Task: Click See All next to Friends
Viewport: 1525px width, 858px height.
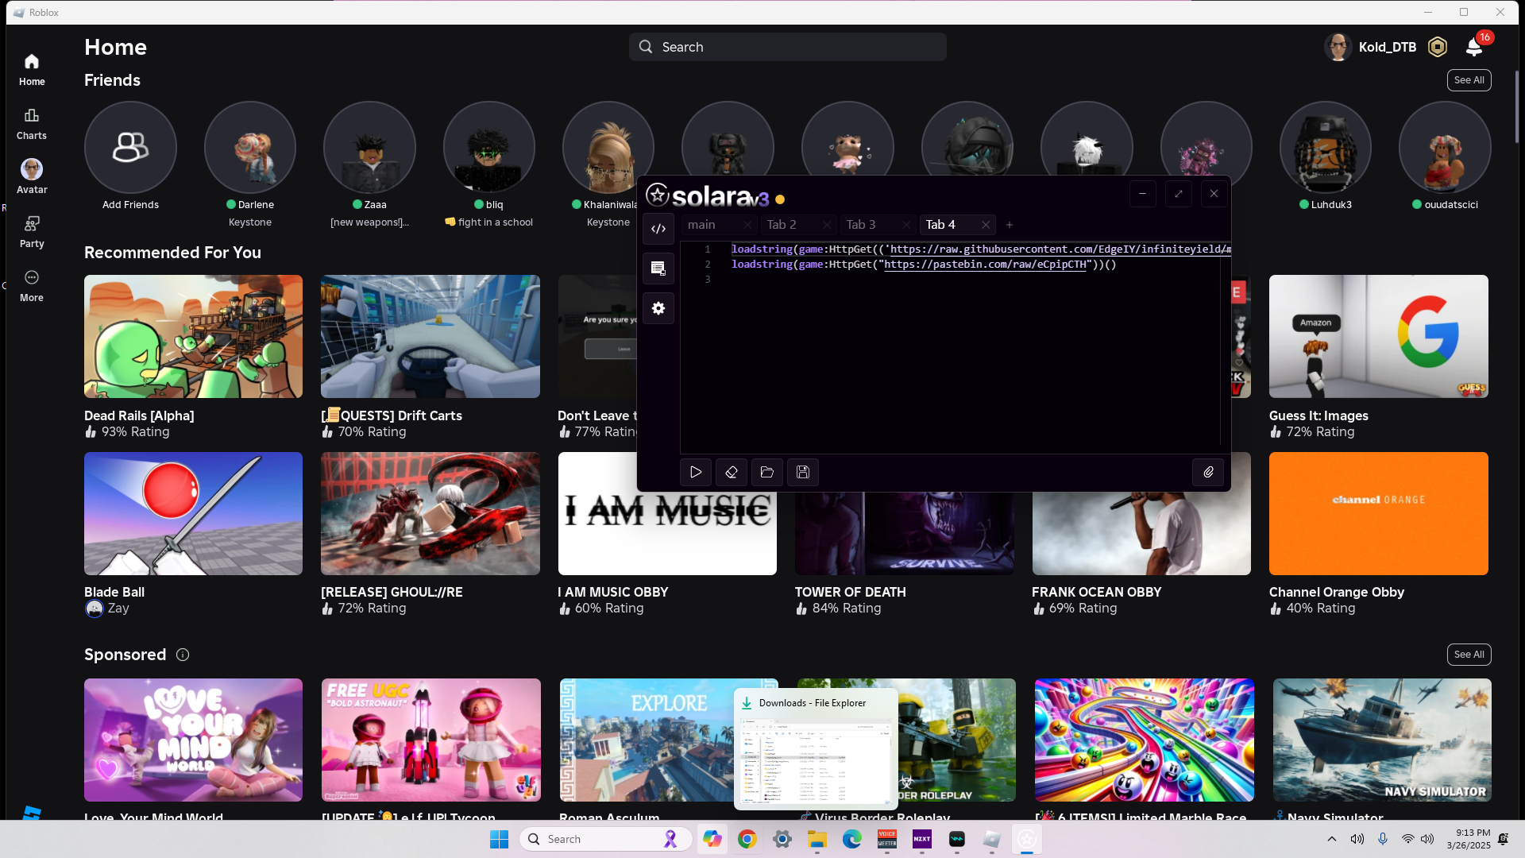Action: click(x=1469, y=80)
